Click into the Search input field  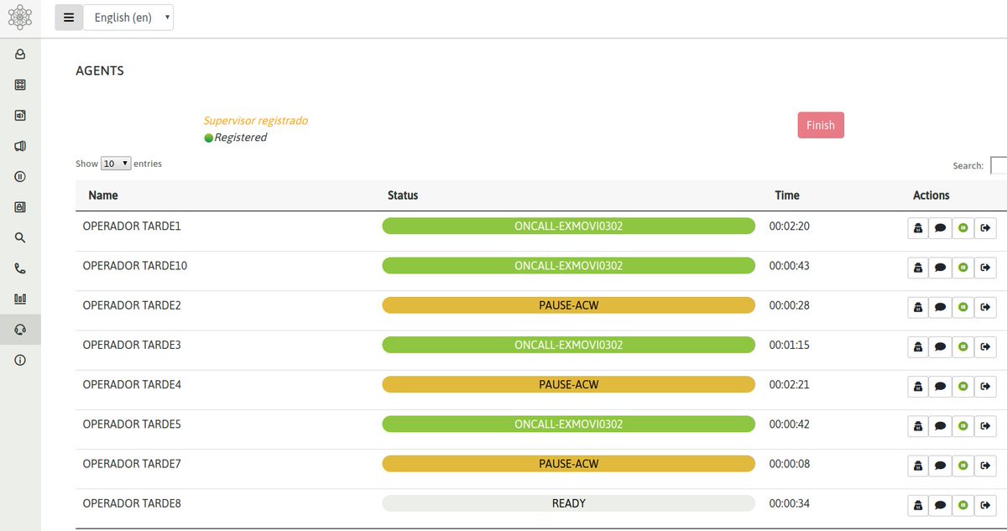[999, 165]
